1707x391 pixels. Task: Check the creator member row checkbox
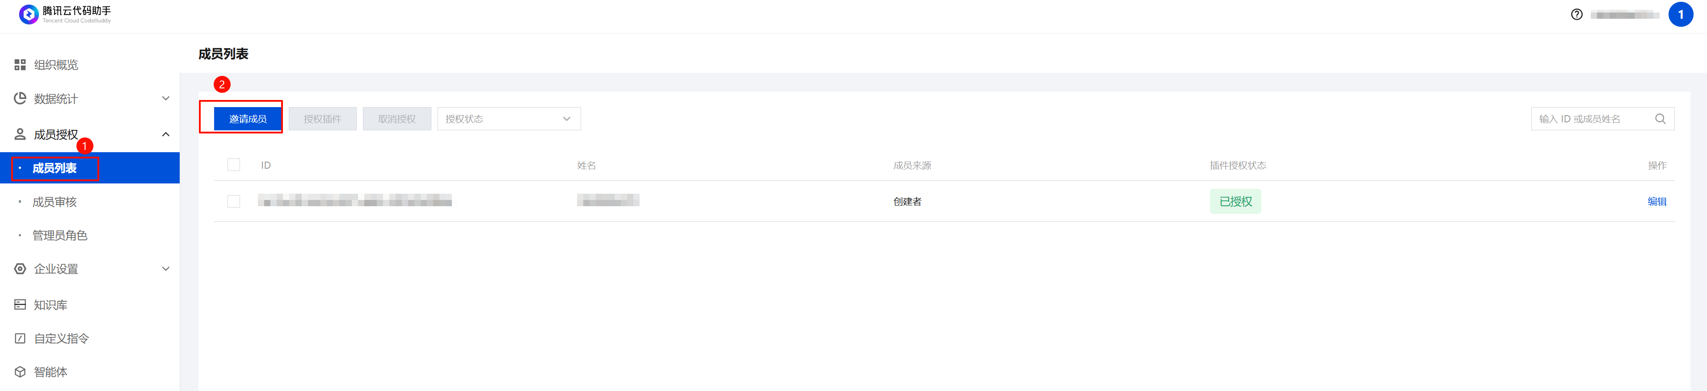point(234,201)
